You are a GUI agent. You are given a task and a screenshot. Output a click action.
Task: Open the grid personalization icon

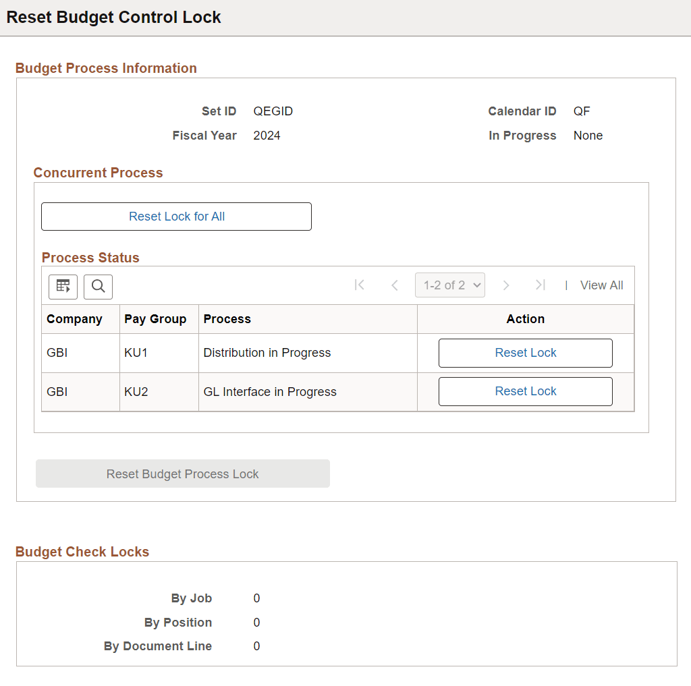pos(63,287)
